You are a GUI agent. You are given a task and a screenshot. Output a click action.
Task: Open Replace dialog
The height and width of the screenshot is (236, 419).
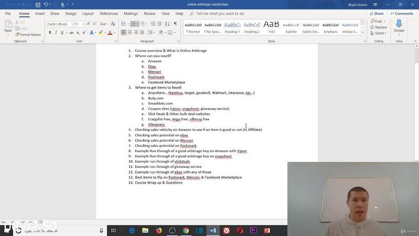pyautogui.click(x=378, y=27)
